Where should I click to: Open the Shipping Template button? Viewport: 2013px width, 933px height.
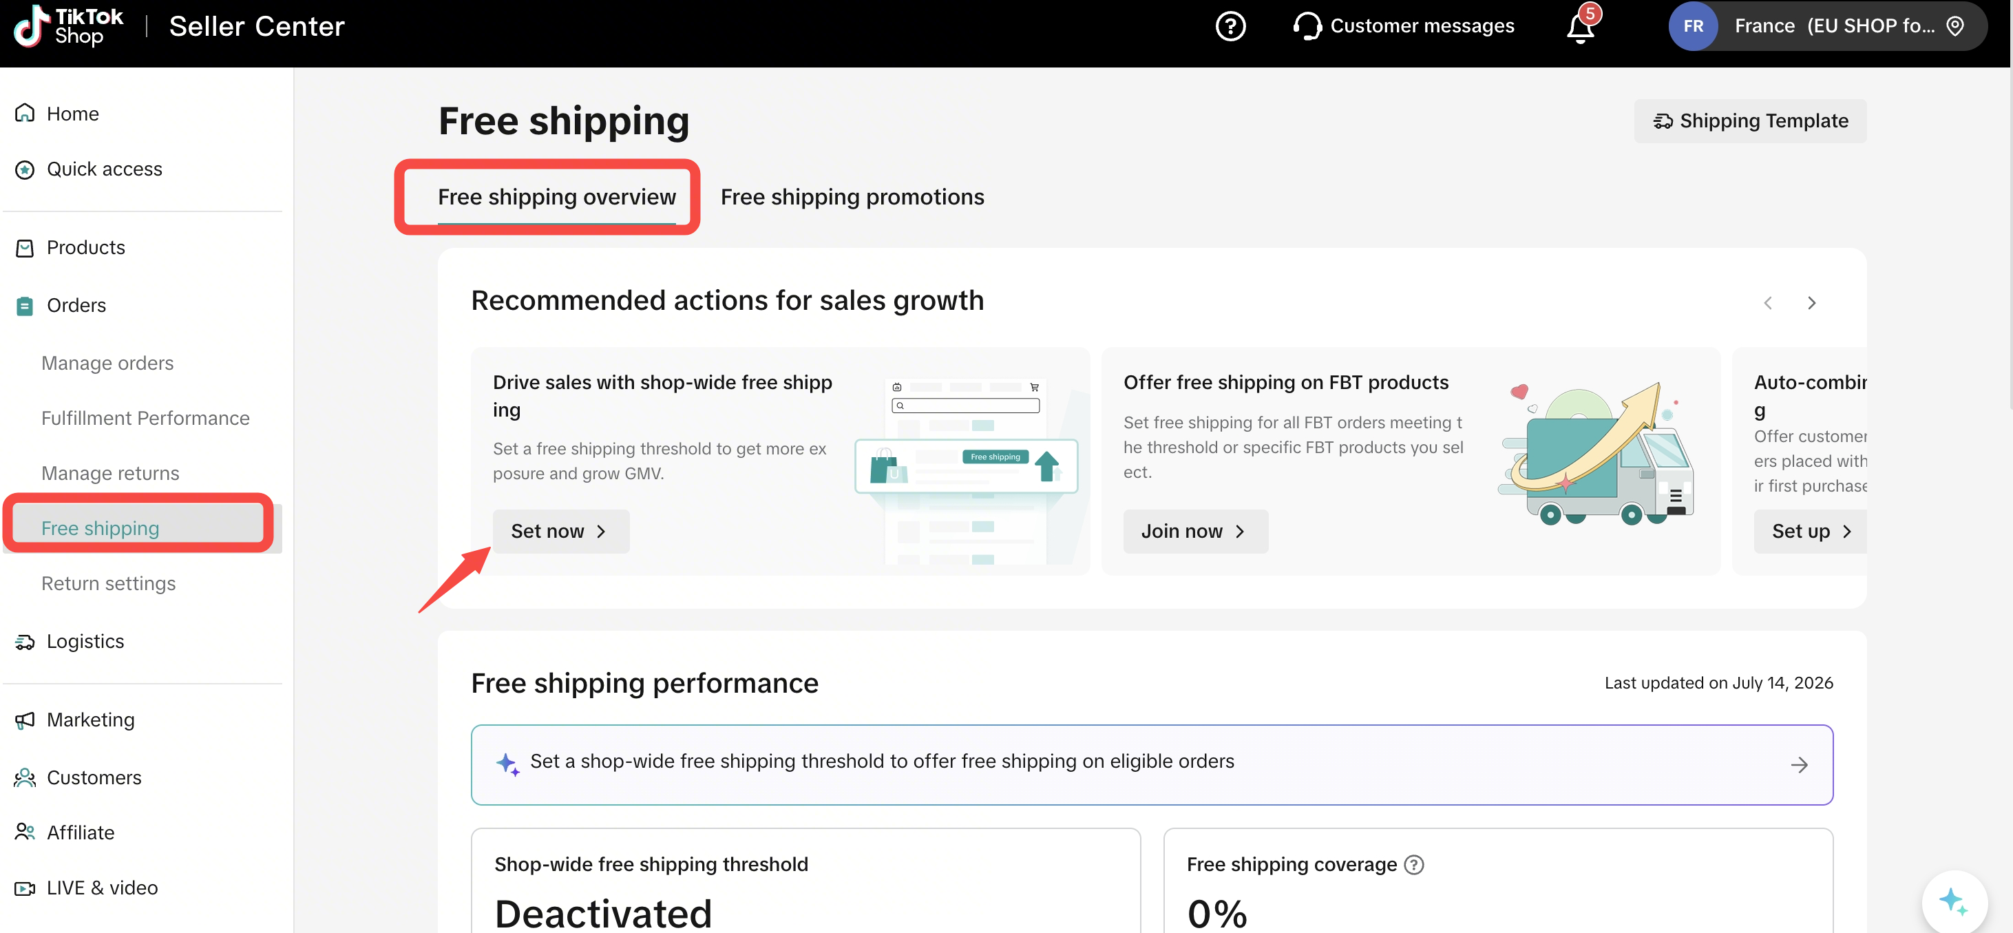coord(1749,121)
